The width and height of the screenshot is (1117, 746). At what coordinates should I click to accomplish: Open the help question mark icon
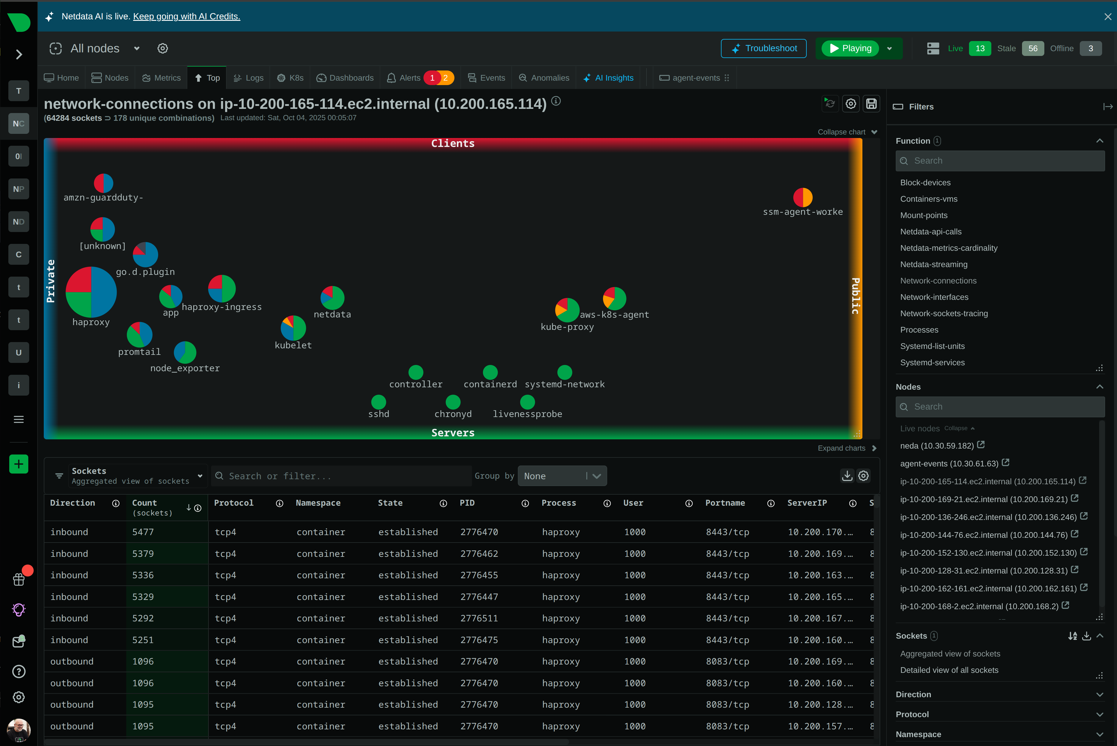point(18,671)
